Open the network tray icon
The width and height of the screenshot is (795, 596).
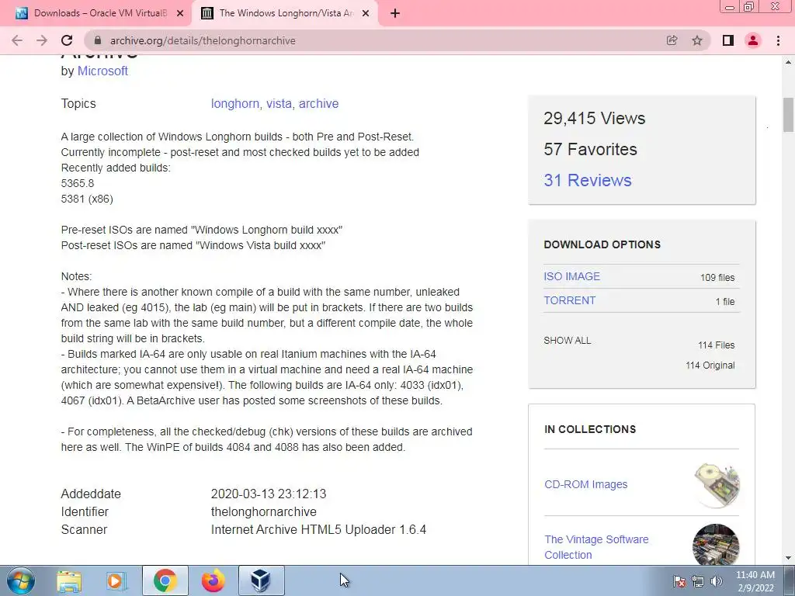pos(698,581)
